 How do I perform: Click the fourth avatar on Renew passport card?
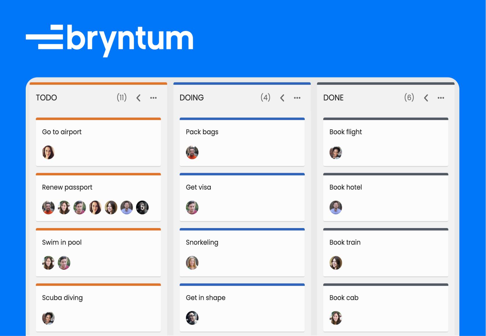click(95, 208)
